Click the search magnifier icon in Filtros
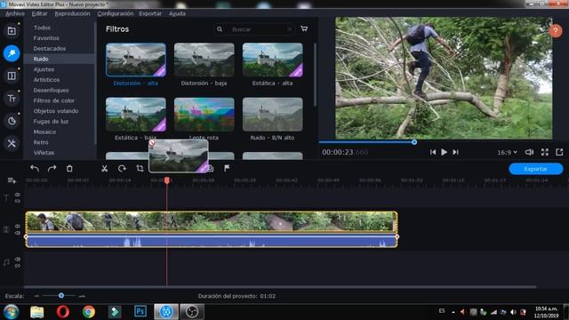This screenshot has width=569, height=320. tap(220, 29)
